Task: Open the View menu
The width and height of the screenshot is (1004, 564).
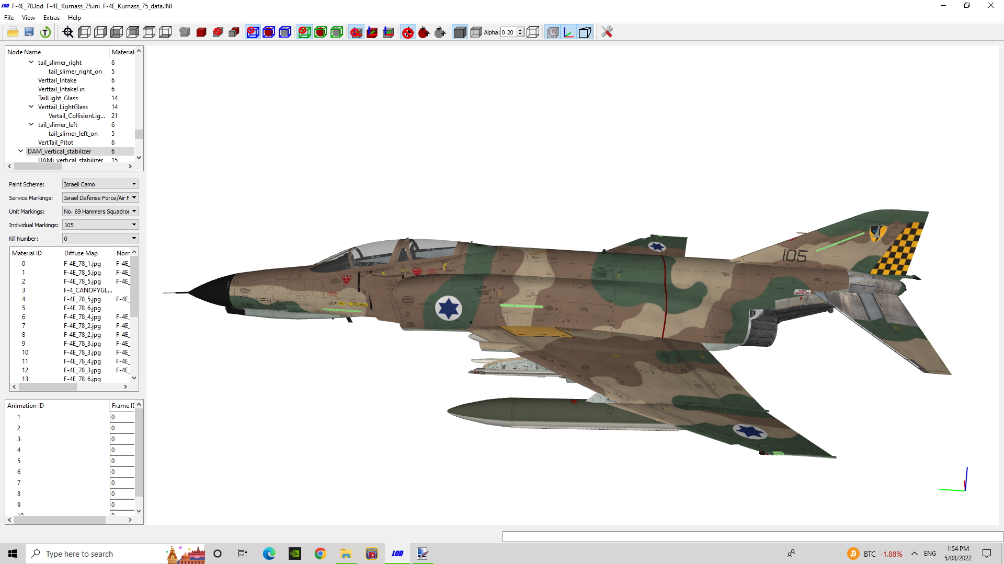Action: pyautogui.click(x=28, y=18)
